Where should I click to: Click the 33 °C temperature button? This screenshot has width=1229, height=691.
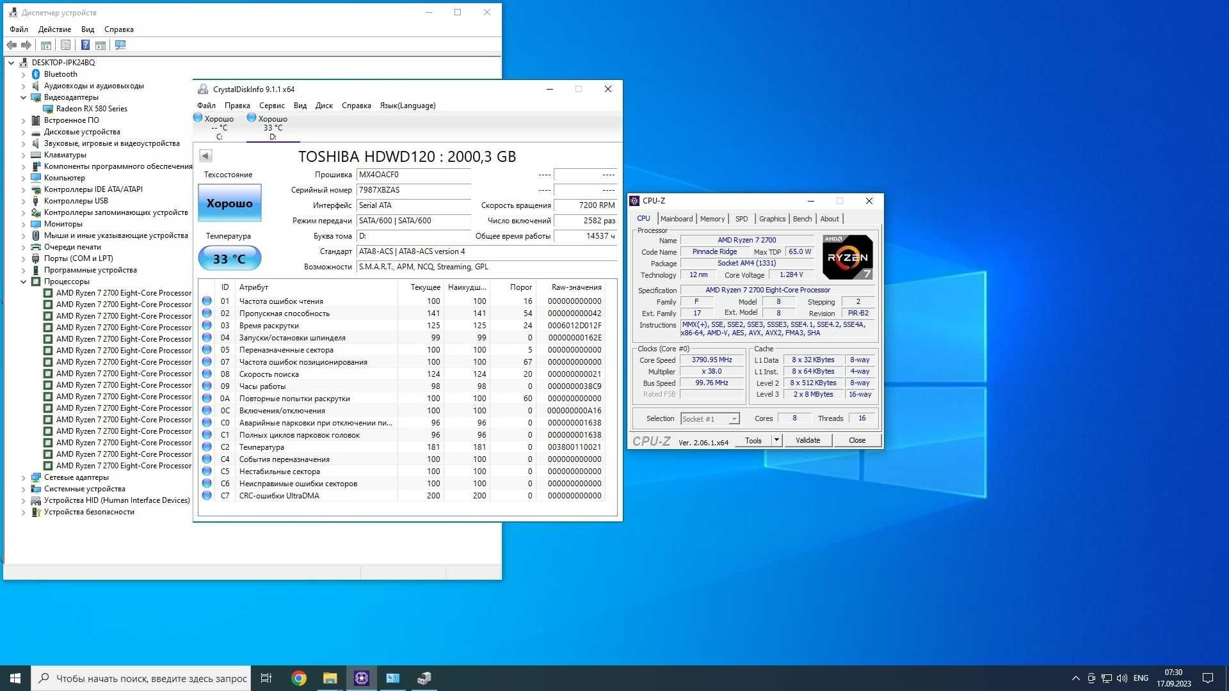tap(230, 258)
